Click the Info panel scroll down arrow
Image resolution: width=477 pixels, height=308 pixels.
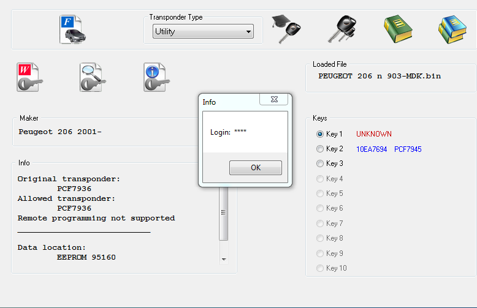click(224, 259)
